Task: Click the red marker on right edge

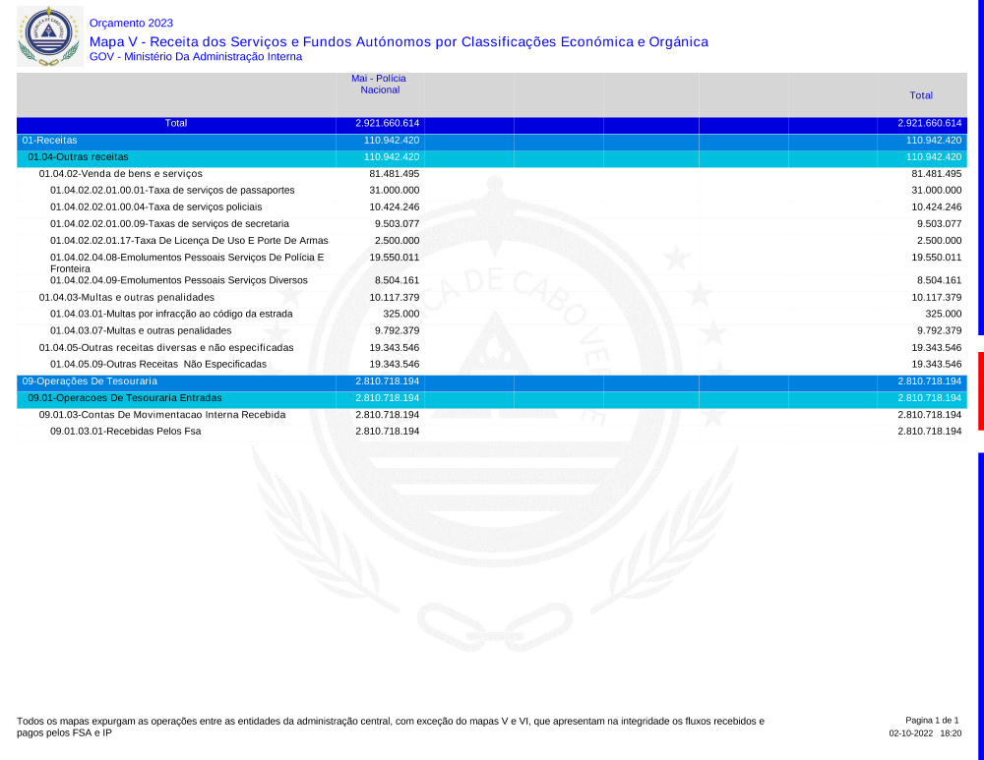Action: (x=980, y=390)
